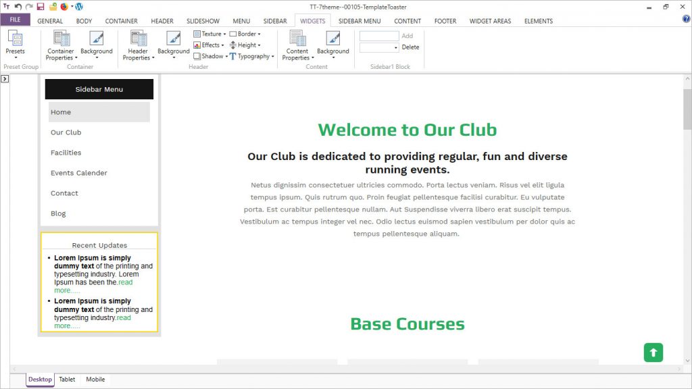Image resolution: width=692 pixels, height=389 pixels.
Task: Open the Sidebar1 Block combo box
Action: tap(379, 47)
